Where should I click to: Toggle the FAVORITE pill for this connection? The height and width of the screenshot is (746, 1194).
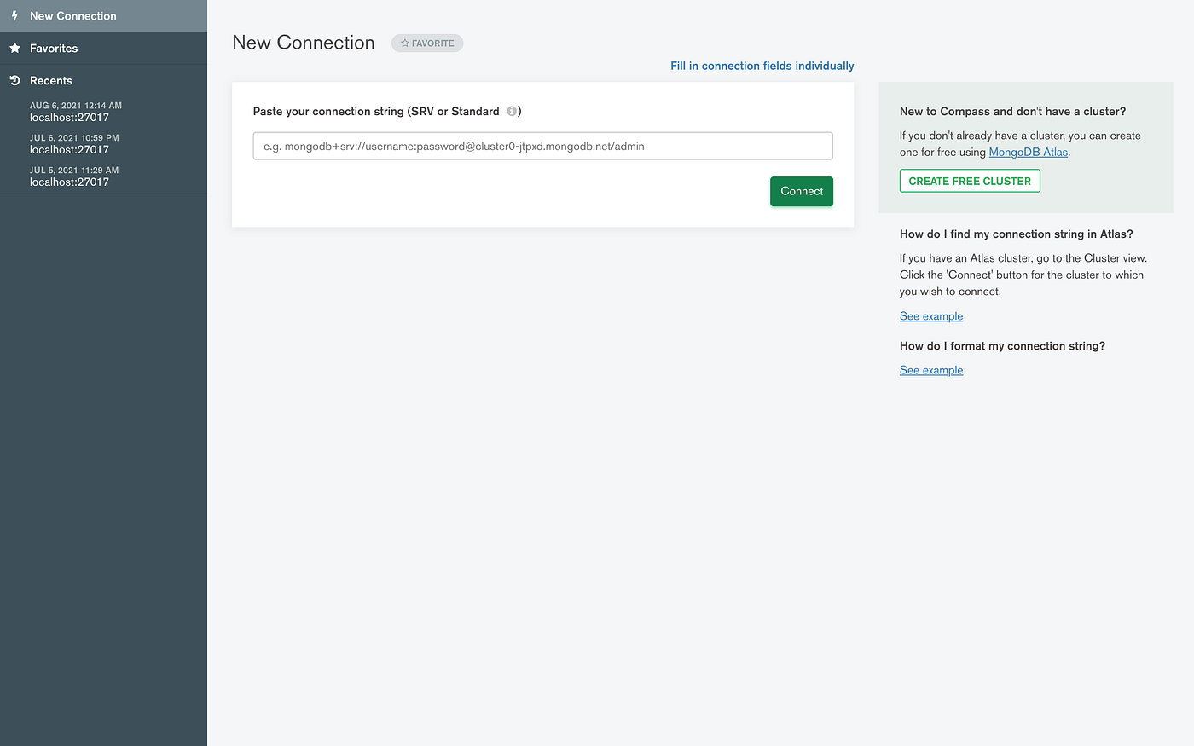point(427,43)
